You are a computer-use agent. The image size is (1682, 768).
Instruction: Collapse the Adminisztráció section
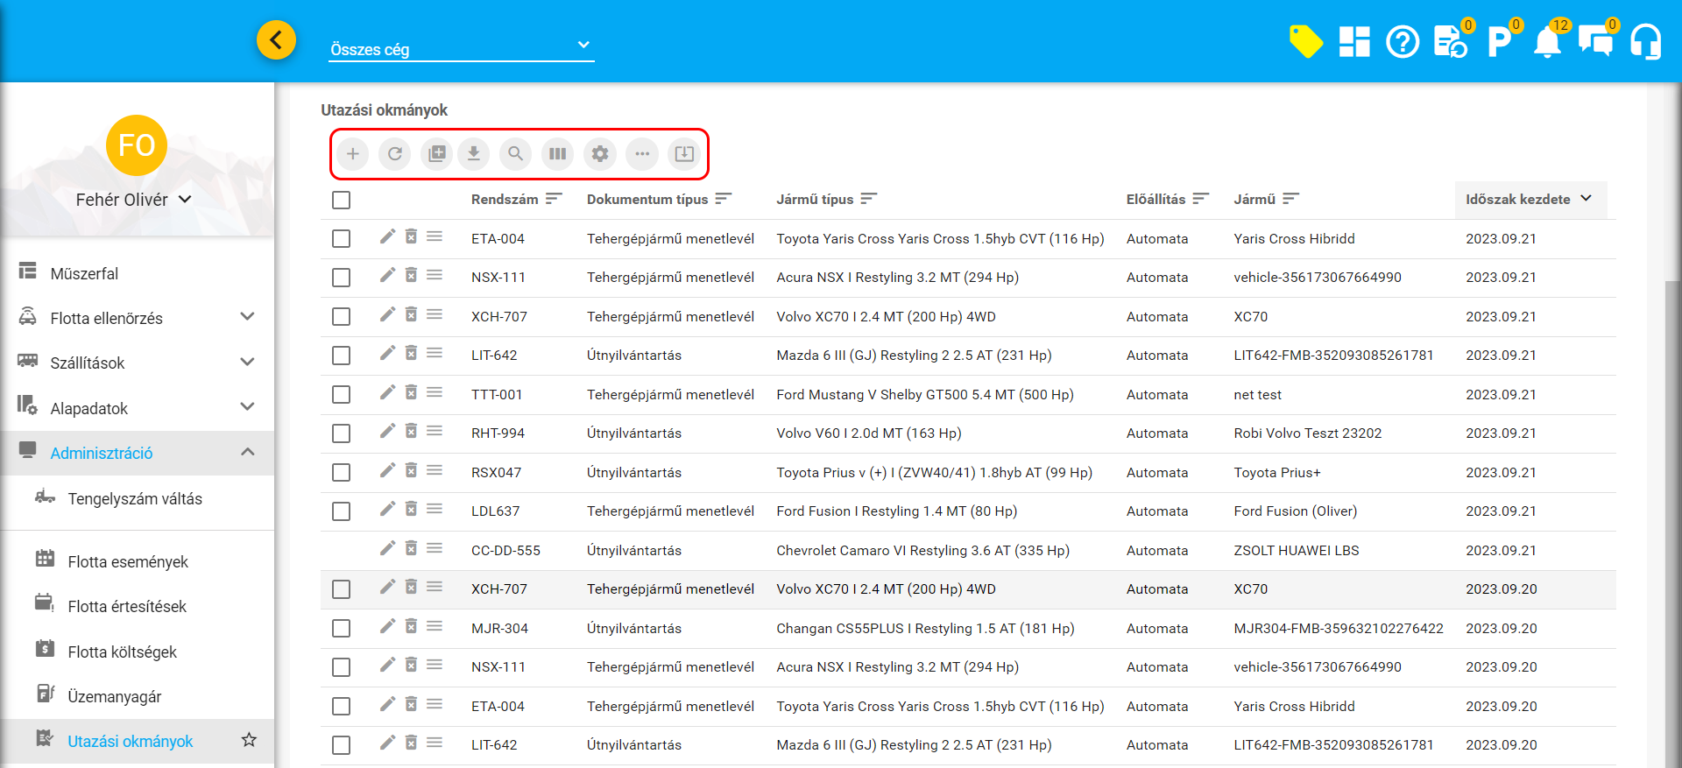(247, 453)
